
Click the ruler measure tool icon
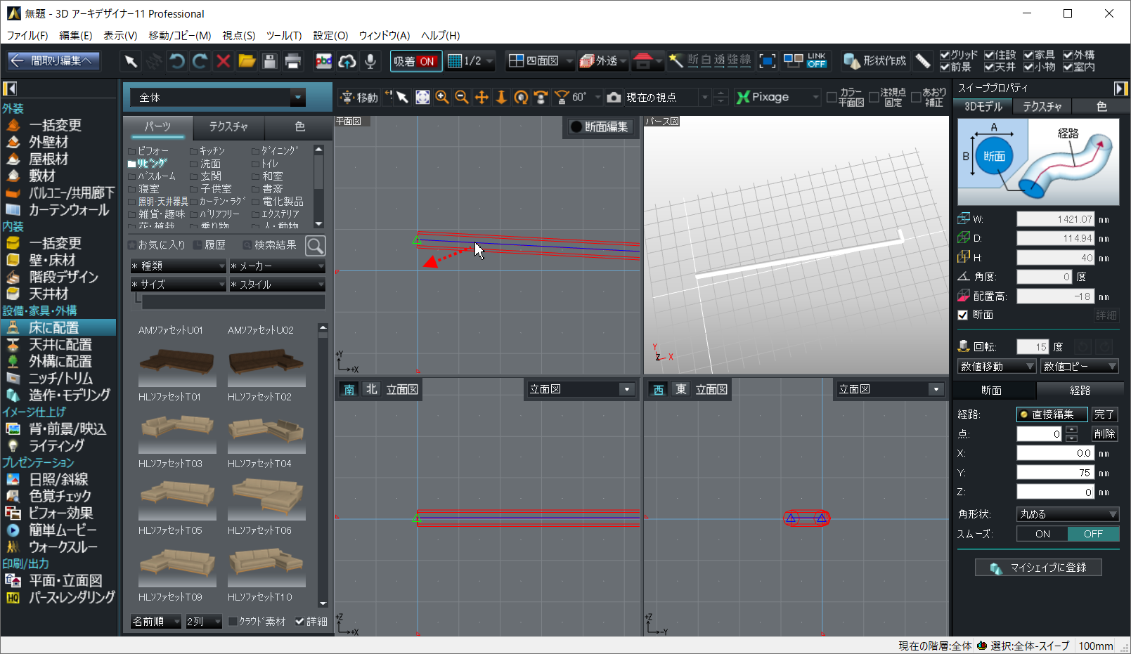click(x=923, y=61)
